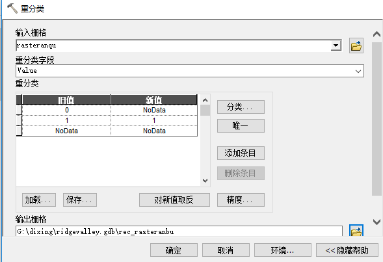Click the 分类... button

241,107
